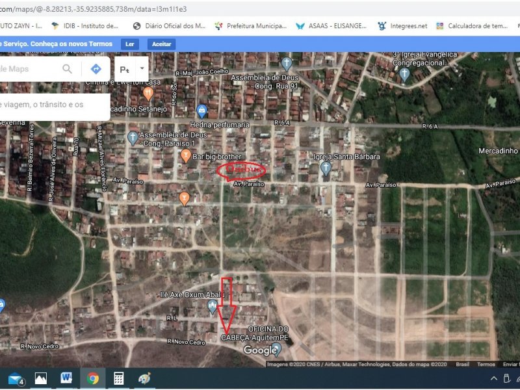
Task: Open Diário Oficial dos M... bookmark
Action: [169, 26]
